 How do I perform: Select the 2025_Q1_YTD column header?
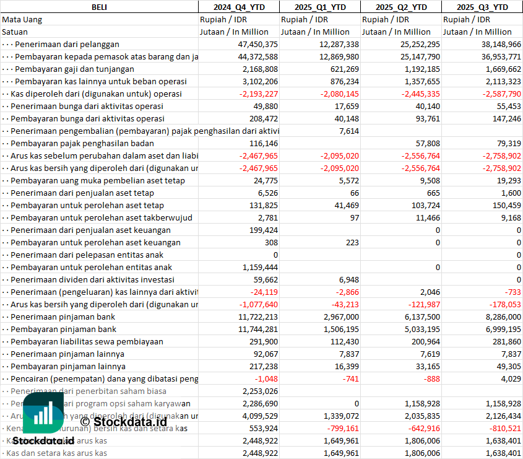(x=319, y=7)
